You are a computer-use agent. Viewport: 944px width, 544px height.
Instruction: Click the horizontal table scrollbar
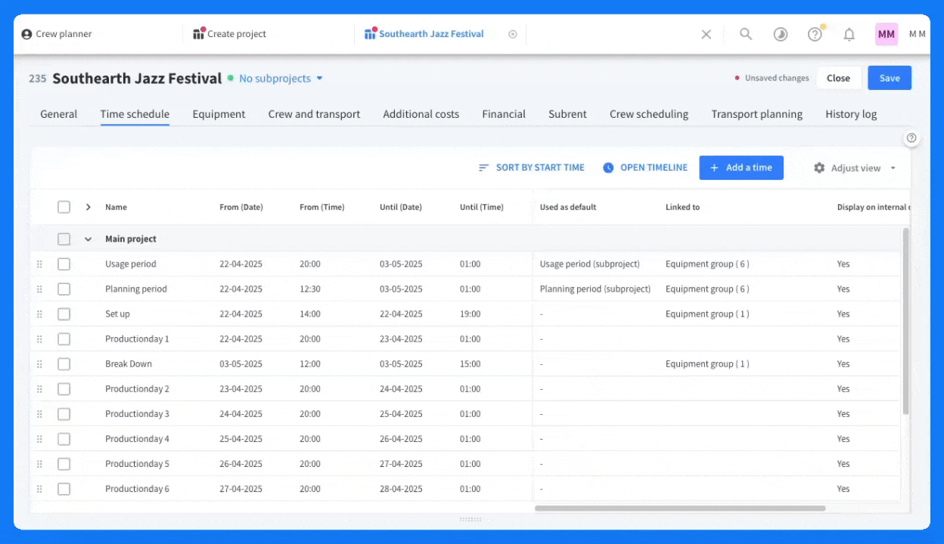(x=680, y=508)
